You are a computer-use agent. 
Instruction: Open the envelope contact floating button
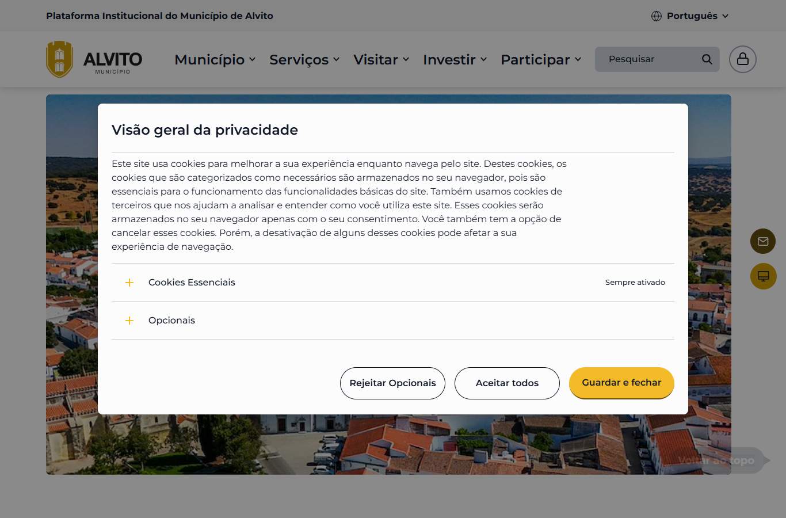point(763,241)
